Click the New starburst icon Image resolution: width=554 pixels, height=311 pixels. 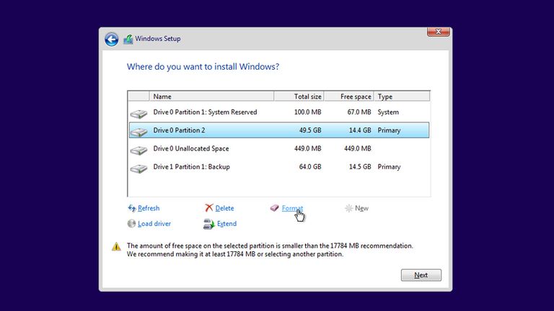[348, 208]
